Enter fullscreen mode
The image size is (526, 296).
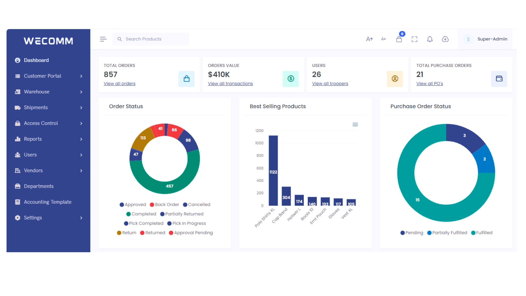(x=414, y=39)
